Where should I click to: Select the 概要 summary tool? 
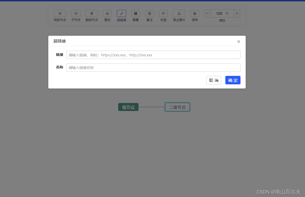coord(135,13)
